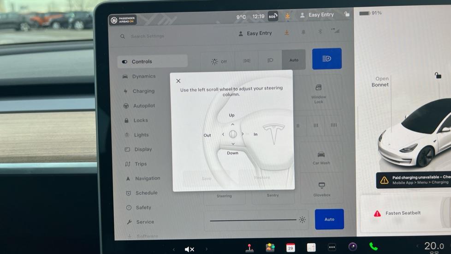Viewport: 451px width, 254px height.
Task: Open the arcade joystick app
Action: (249, 248)
